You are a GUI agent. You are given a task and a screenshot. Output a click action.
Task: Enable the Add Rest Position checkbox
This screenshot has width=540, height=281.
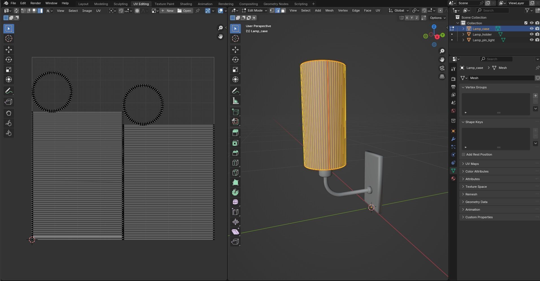pyautogui.click(x=463, y=154)
